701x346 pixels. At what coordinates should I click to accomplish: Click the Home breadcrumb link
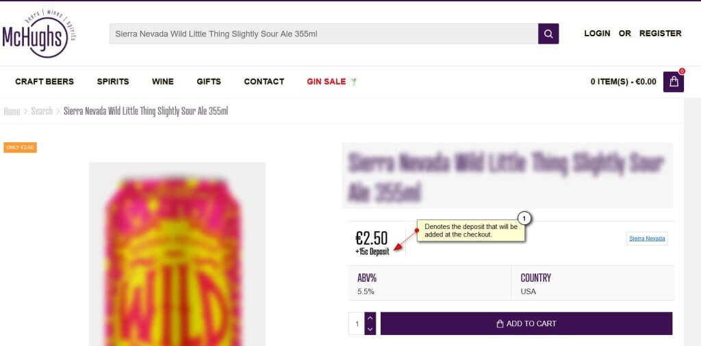click(x=12, y=111)
